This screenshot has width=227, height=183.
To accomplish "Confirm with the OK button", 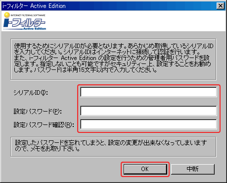I will 145,169.
